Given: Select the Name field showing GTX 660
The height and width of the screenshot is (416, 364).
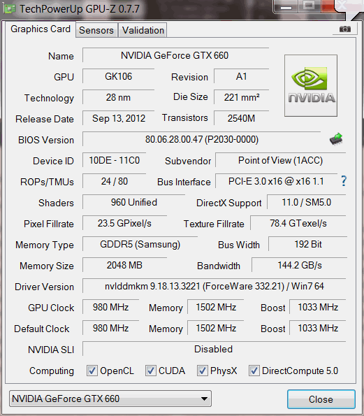Looking at the screenshot, I should click(176, 55).
